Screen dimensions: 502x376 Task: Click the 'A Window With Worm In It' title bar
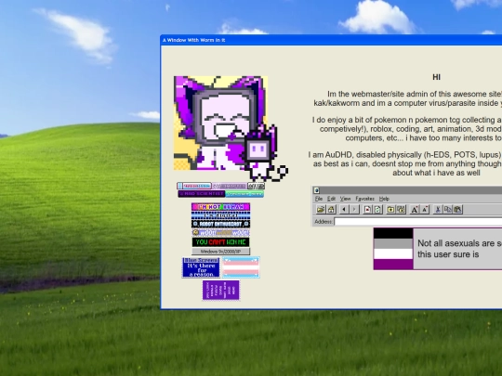click(331, 40)
